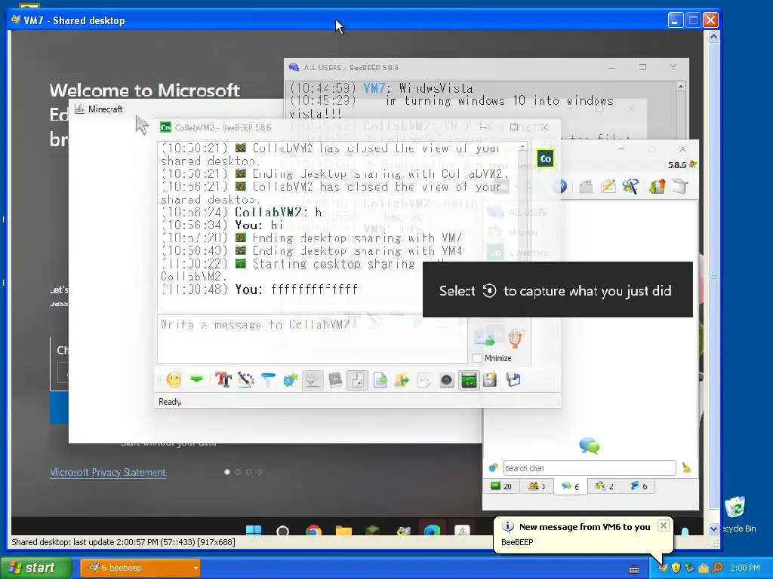
Task: Click the white printer-like icon in BeeBEEP toolbar
Action: coord(680,187)
